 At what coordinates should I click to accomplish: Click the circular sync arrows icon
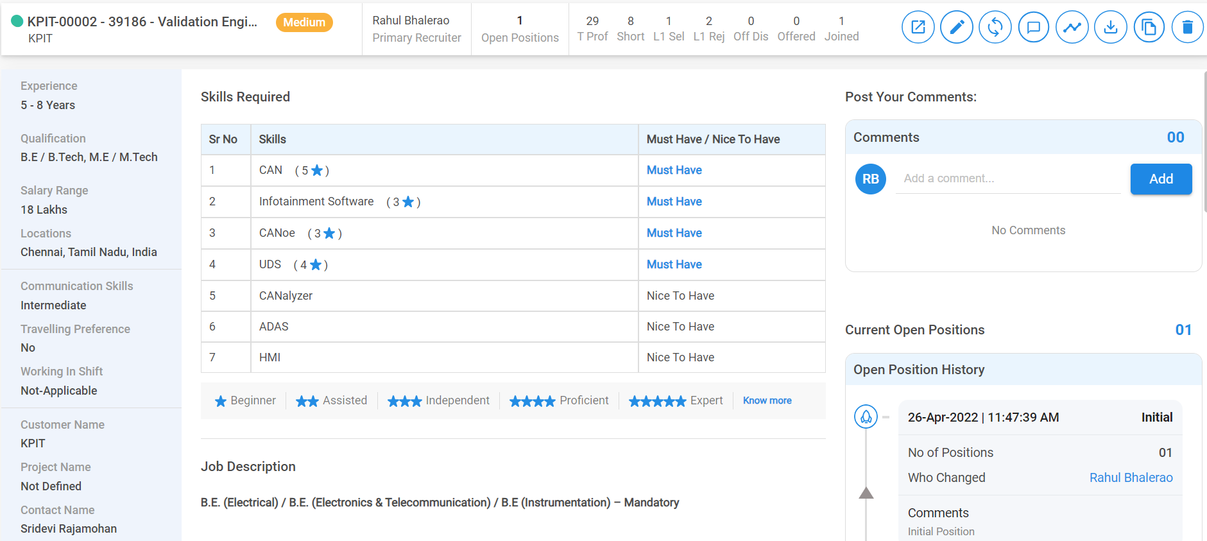(995, 28)
